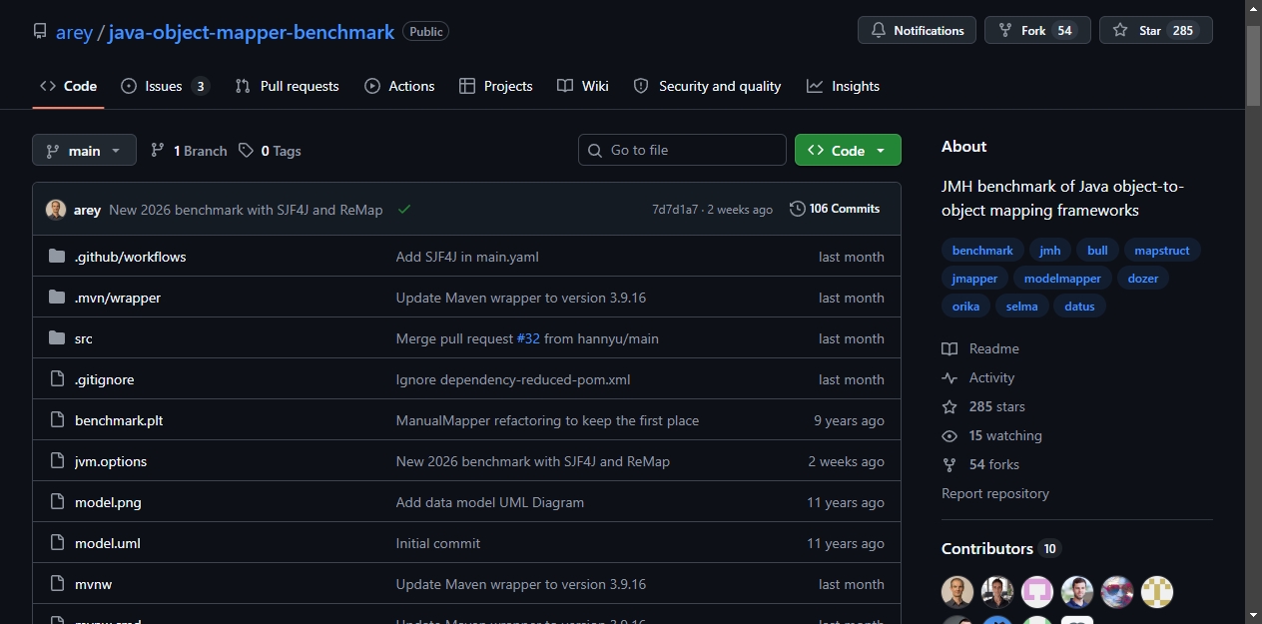The width and height of the screenshot is (1262, 624).
Task: Open java-object-mapper-benchmark repository link
Action: [x=252, y=32]
